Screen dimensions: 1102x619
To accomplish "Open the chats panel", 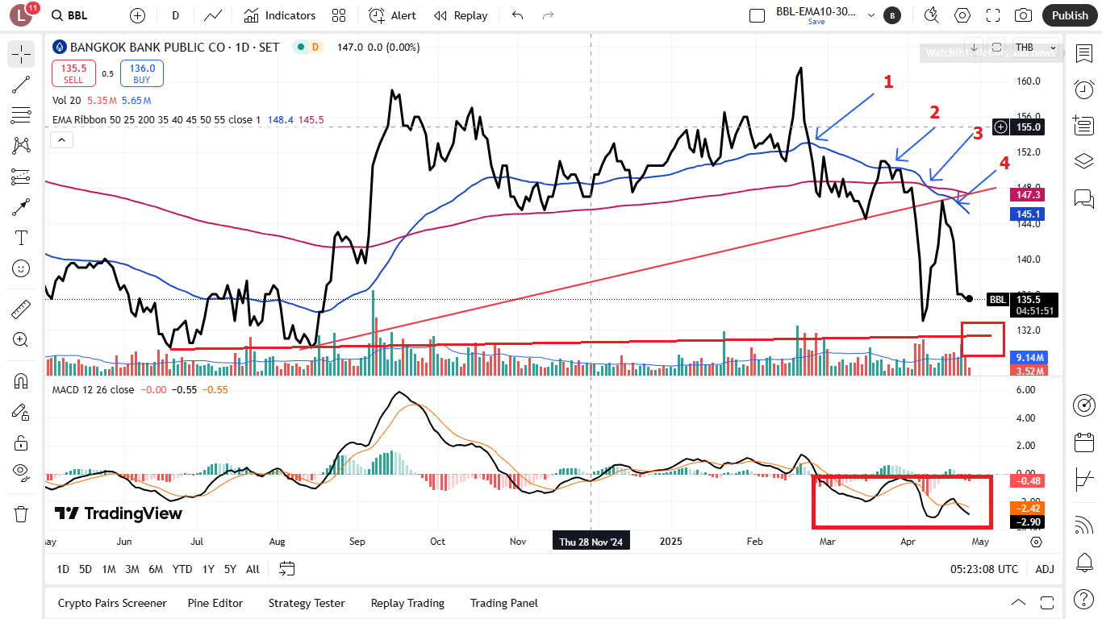I will (1083, 197).
